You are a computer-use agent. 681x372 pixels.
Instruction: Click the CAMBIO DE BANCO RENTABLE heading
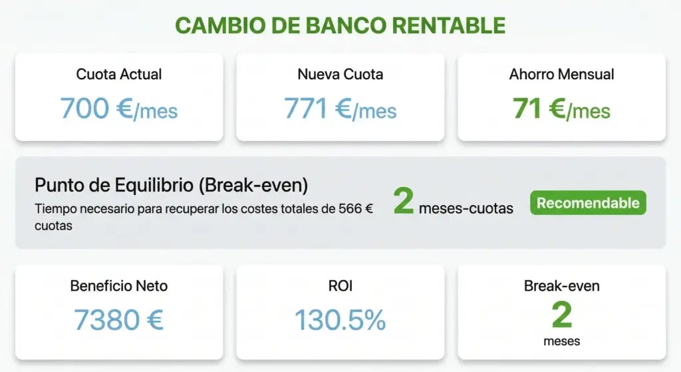(340, 25)
